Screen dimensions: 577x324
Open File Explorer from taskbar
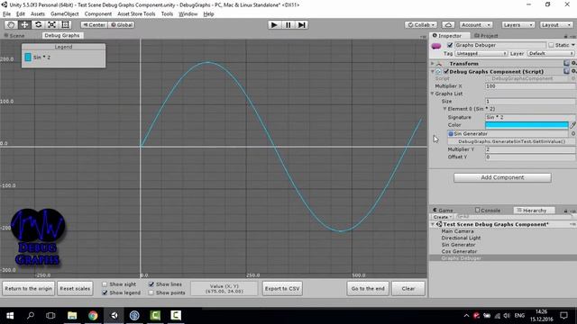pos(72,316)
